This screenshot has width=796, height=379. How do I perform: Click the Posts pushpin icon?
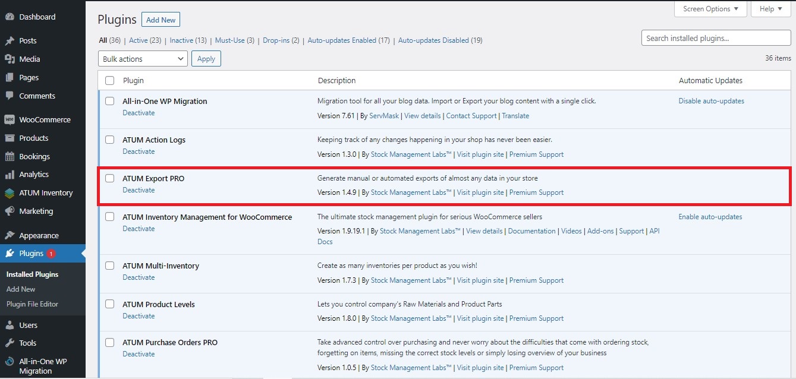[10, 41]
